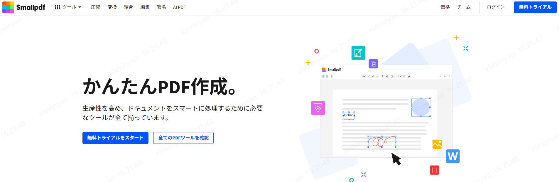
Task: Click the Smallpdf logo in header
Action: point(24,7)
